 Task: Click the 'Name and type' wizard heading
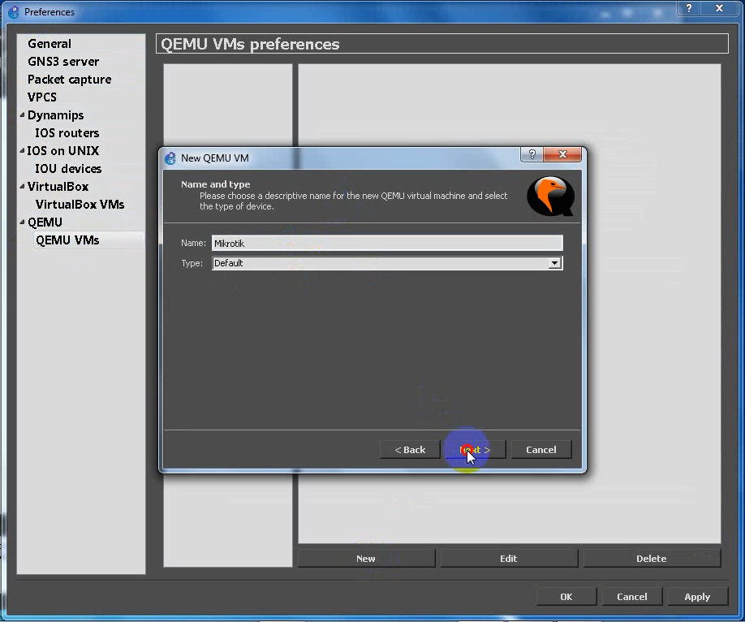215,184
